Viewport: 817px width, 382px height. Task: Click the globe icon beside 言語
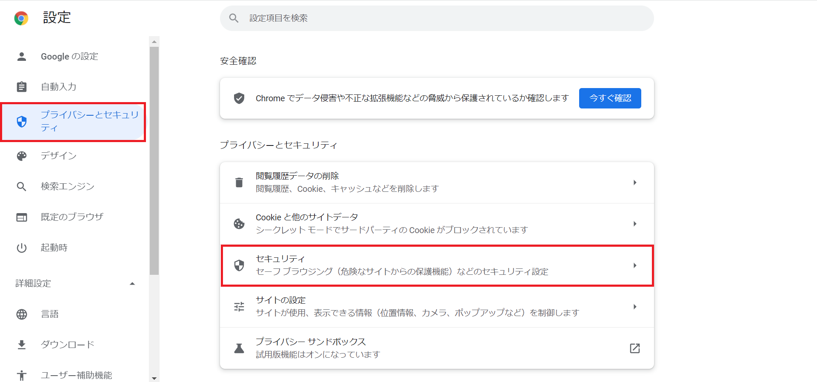pos(22,314)
